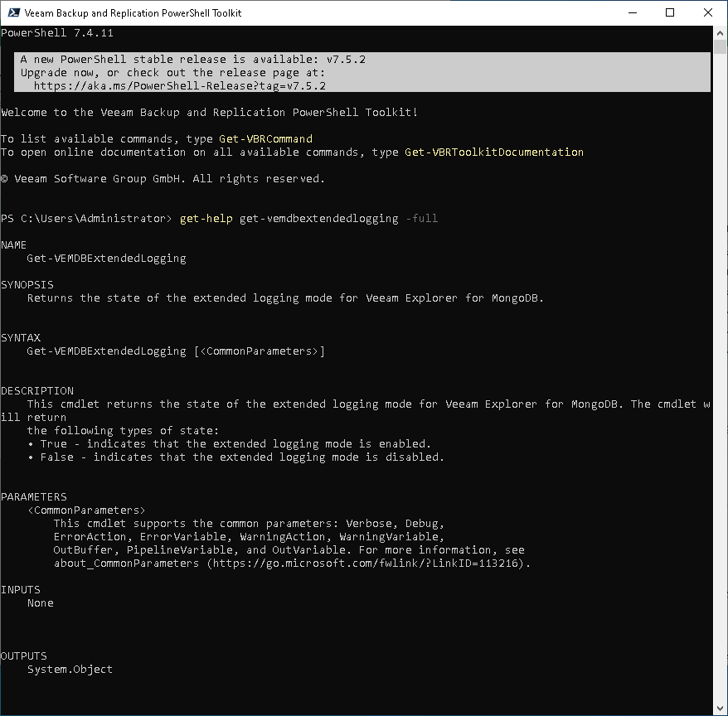The height and width of the screenshot is (716, 728).
Task: Click the NAME section heading
Action: click(13, 245)
